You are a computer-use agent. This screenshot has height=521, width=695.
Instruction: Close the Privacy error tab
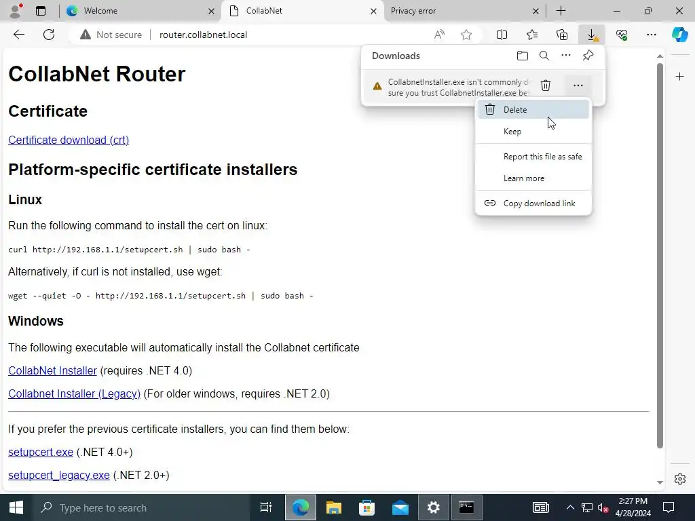click(536, 11)
